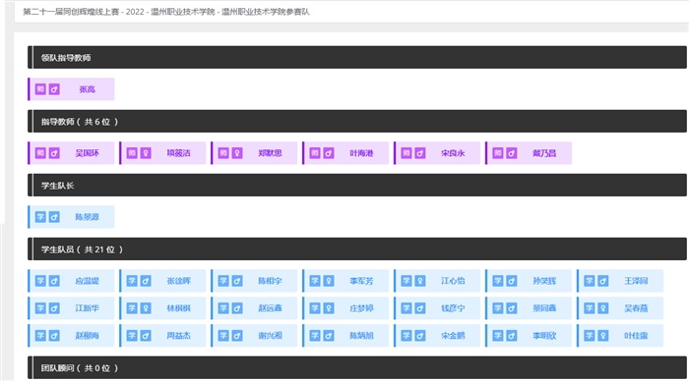Image resolution: width=689 pixels, height=381 pixels.
Task: Select the 学生队长 section header
Action: coord(356,185)
